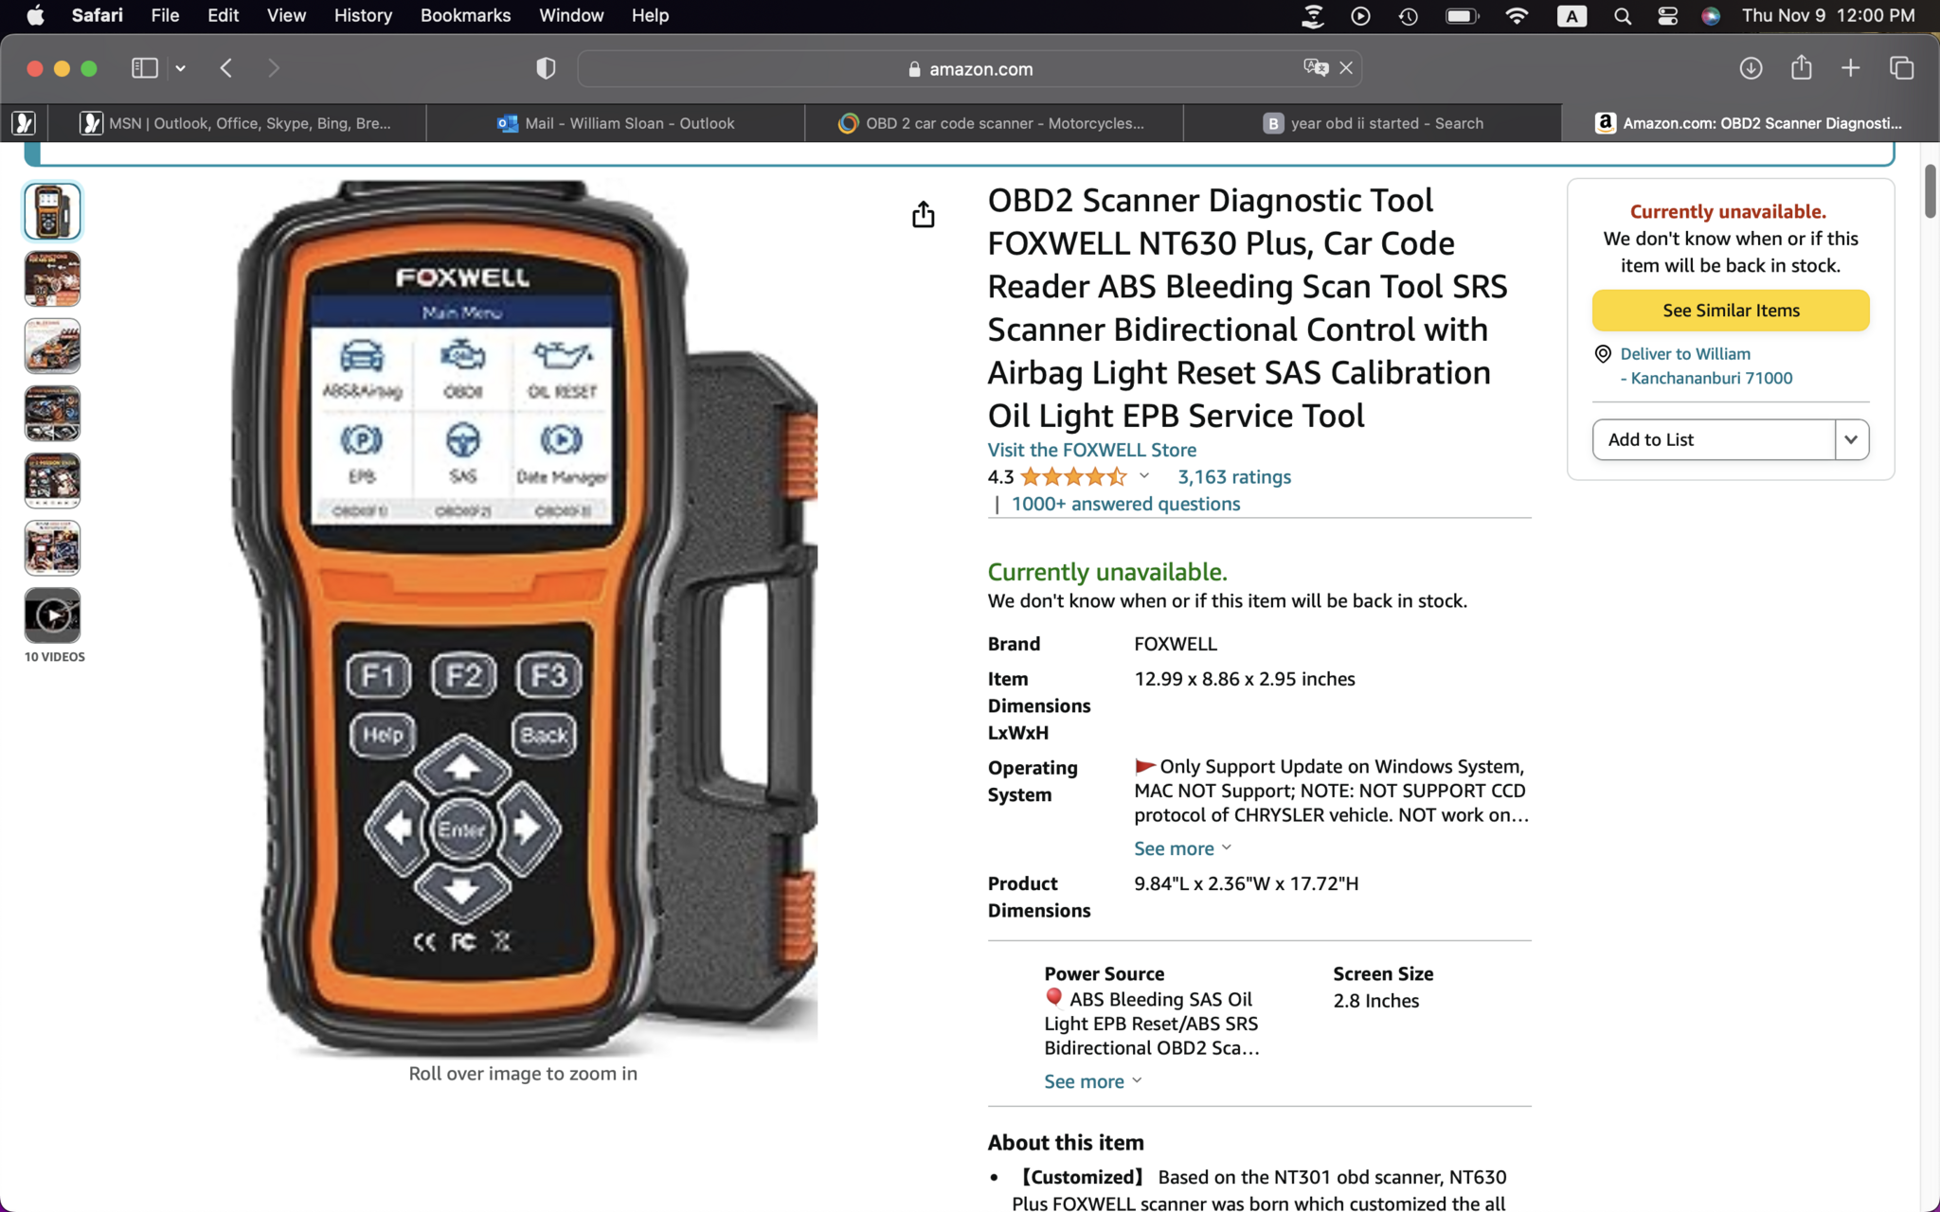Open Spotlight search in menu bar
Screen dimensions: 1940x1212
(x=1622, y=15)
